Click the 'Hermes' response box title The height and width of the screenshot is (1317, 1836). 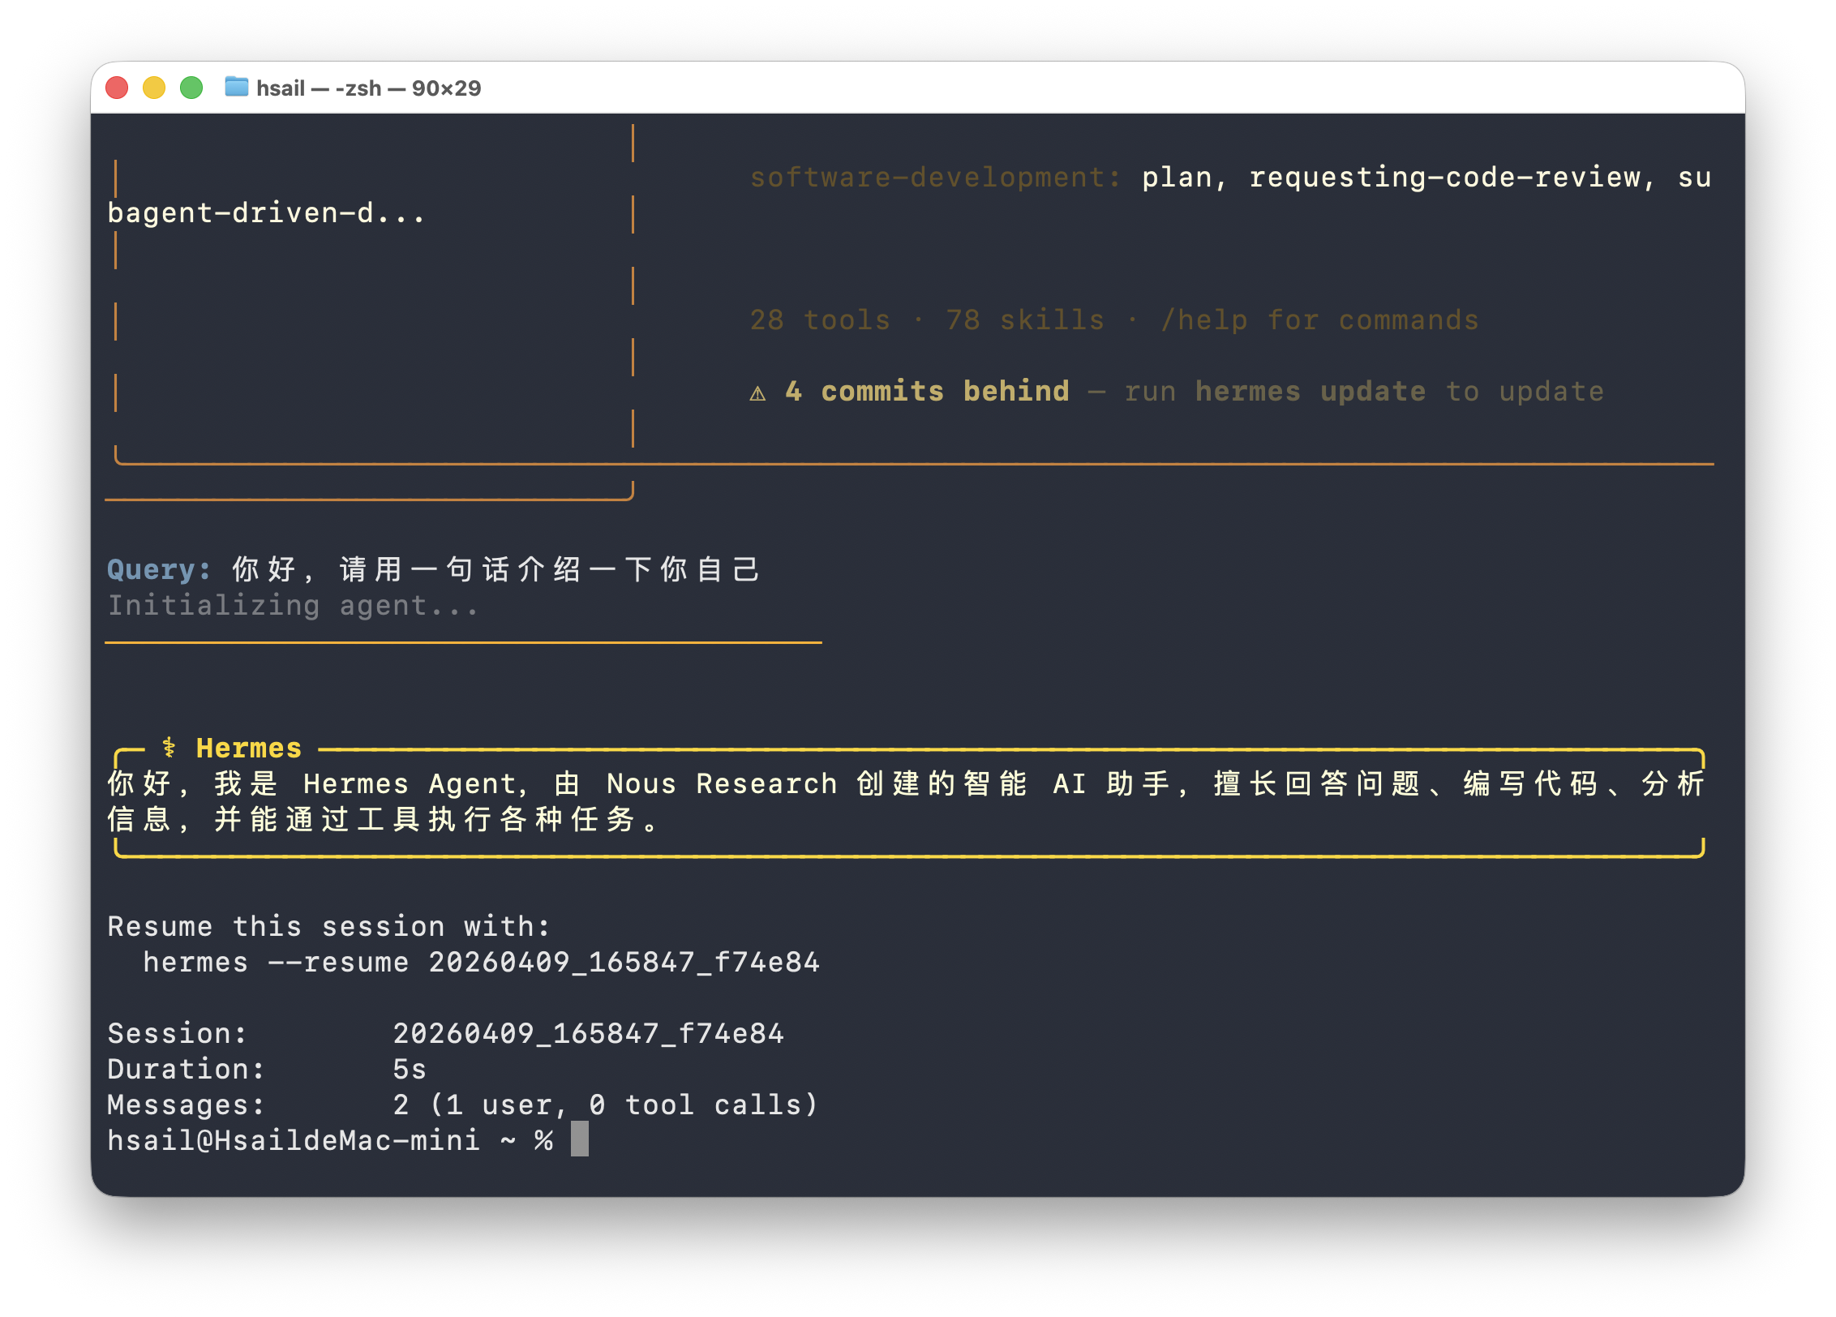(249, 748)
